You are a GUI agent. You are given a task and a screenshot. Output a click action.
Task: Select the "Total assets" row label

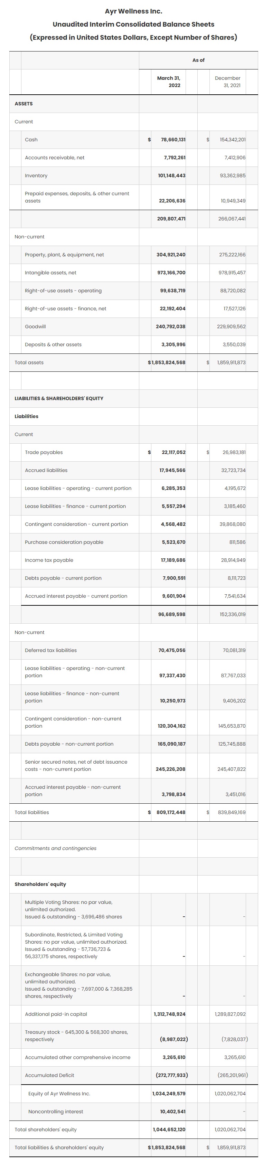(29, 363)
